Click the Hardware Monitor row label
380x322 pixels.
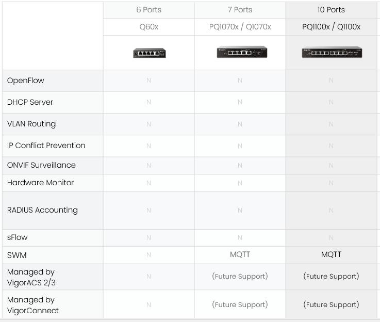pos(40,183)
